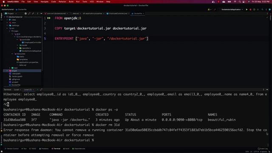
Task: Expand the .idea folder
Action: tap(7, 20)
